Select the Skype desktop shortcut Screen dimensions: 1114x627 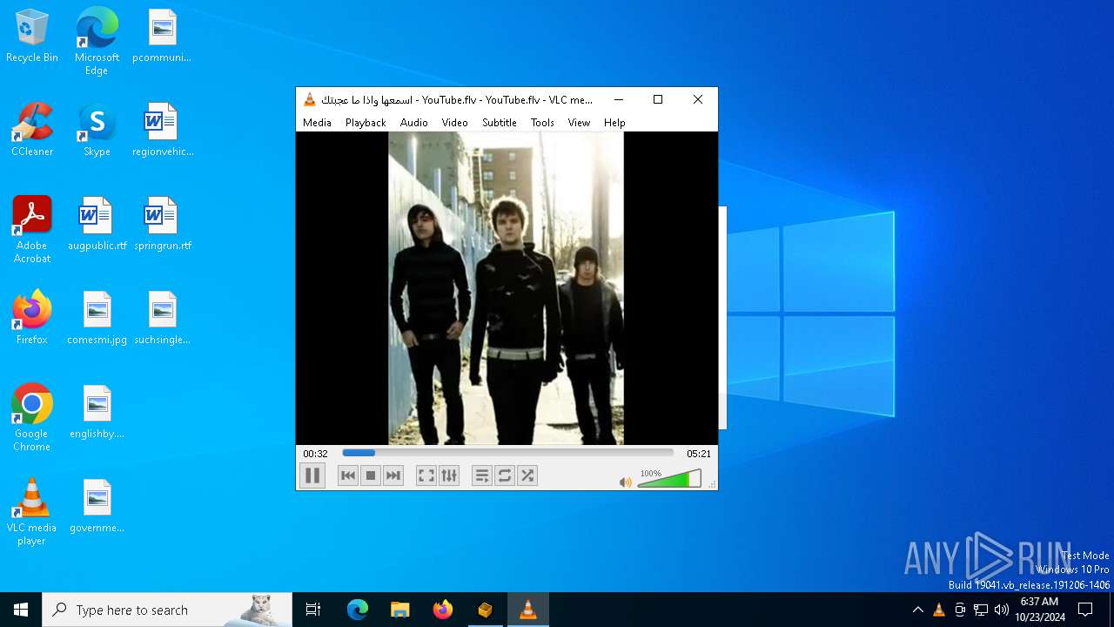click(x=97, y=131)
